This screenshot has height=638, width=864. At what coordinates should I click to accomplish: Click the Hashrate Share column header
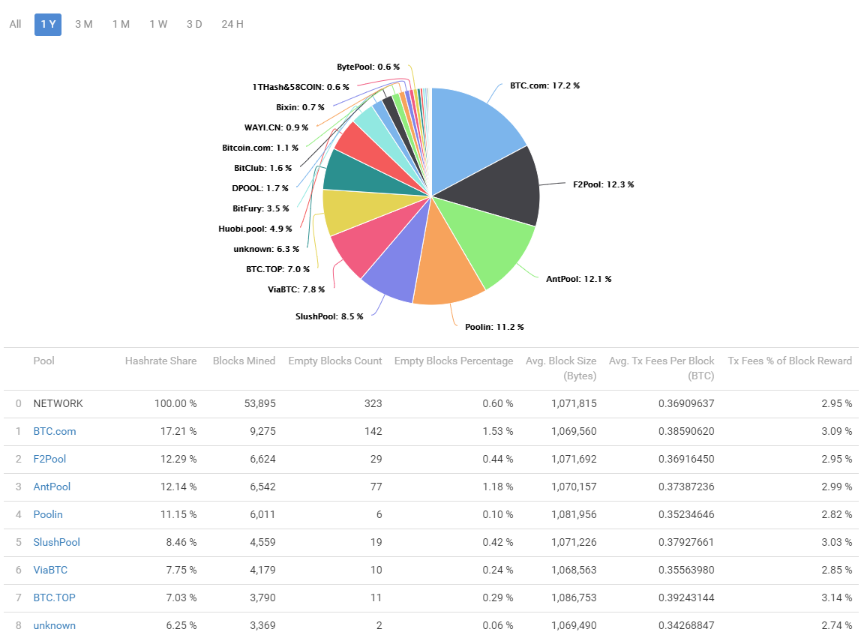pyautogui.click(x=161, y=361)
